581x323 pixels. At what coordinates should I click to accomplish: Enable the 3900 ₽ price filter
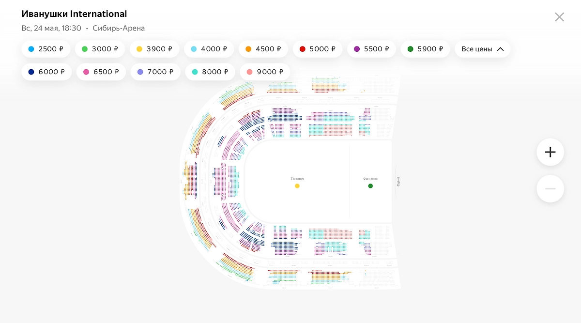[154, 49]
